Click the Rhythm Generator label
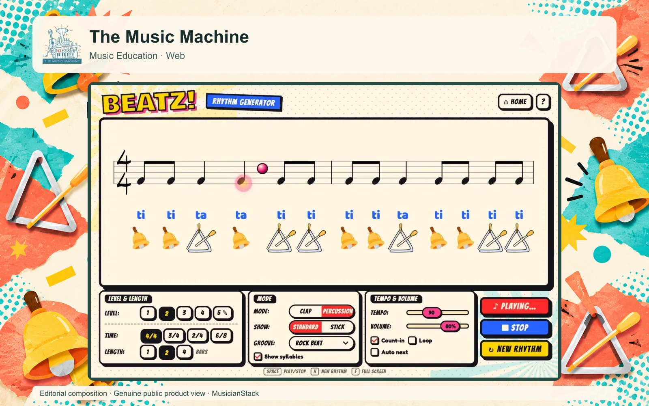 (x=244, y=102)
